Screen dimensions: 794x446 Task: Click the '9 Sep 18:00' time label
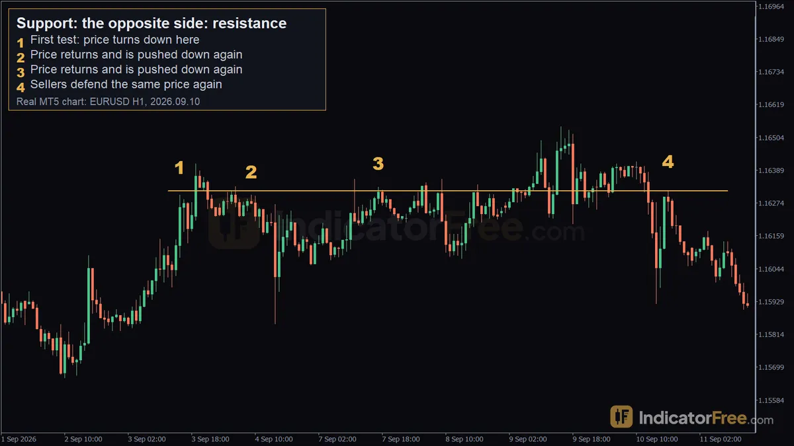[x=592, y=439]
